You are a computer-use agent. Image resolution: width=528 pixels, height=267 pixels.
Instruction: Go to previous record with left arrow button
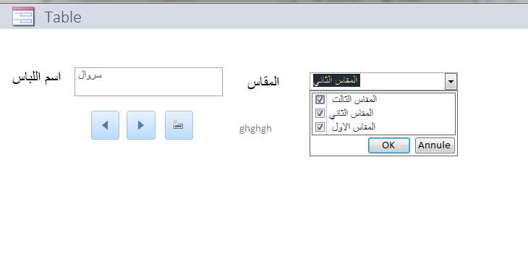tap(105, 125)
